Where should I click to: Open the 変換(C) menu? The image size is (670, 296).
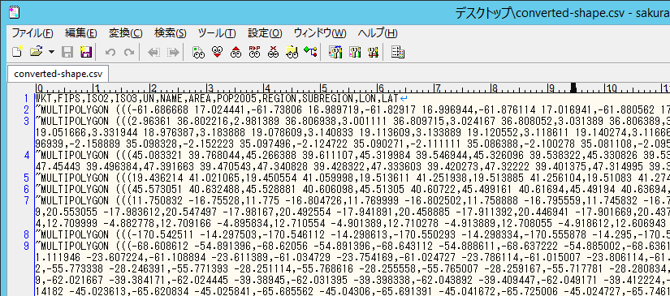[126, 33]
